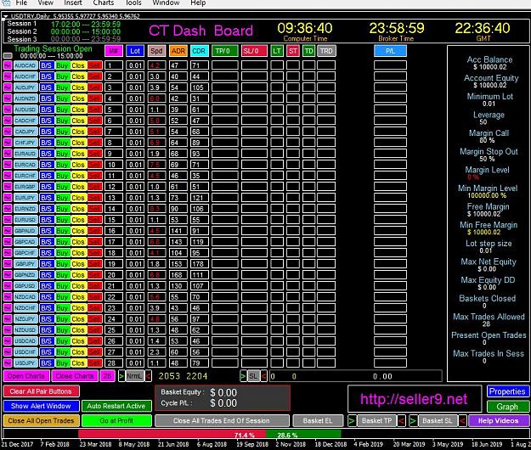Screen dimensions: 531x450
Task: Open the chart icon for AUDNZD row
Action: [x=8, y=98]
